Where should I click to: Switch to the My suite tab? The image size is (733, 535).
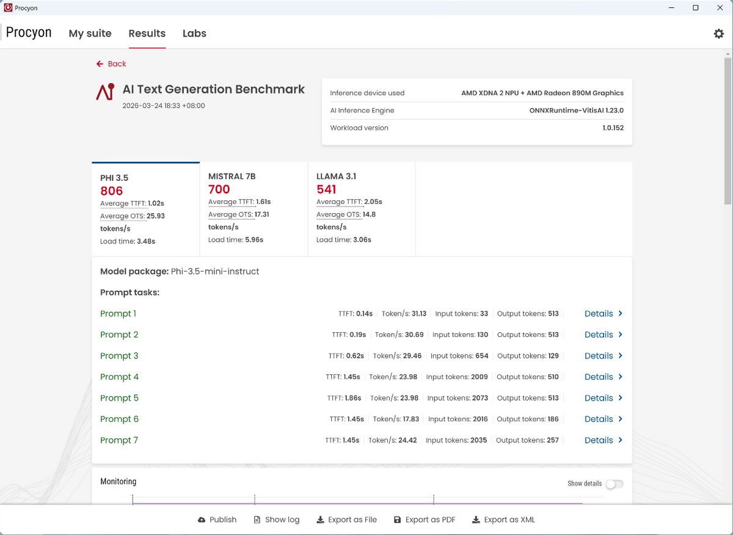click(90, 34)
